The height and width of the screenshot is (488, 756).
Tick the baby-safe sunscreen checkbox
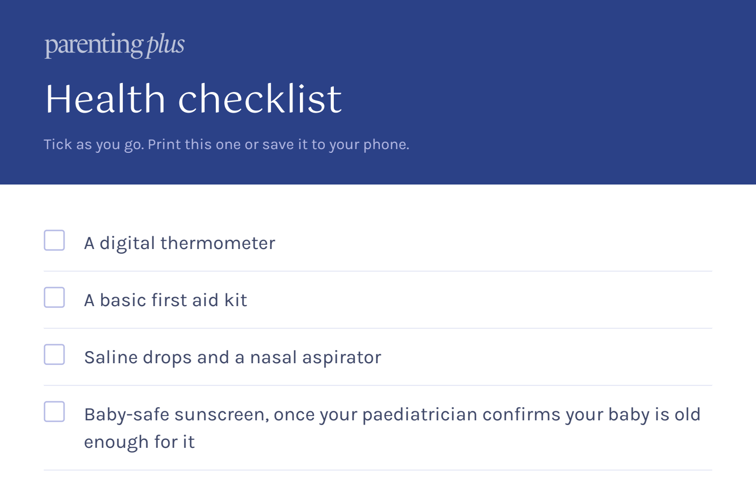[x=54, y=412]
